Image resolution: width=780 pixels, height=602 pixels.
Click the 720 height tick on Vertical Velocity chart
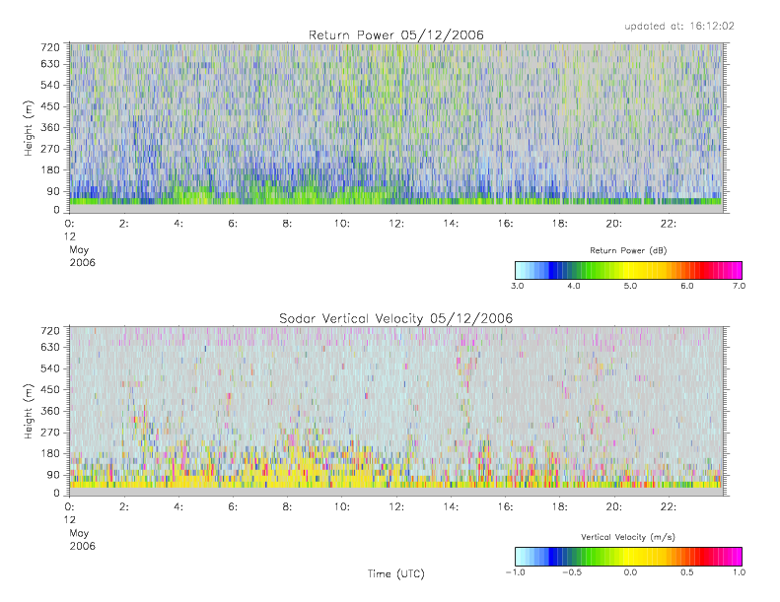[x=49, y=331]
